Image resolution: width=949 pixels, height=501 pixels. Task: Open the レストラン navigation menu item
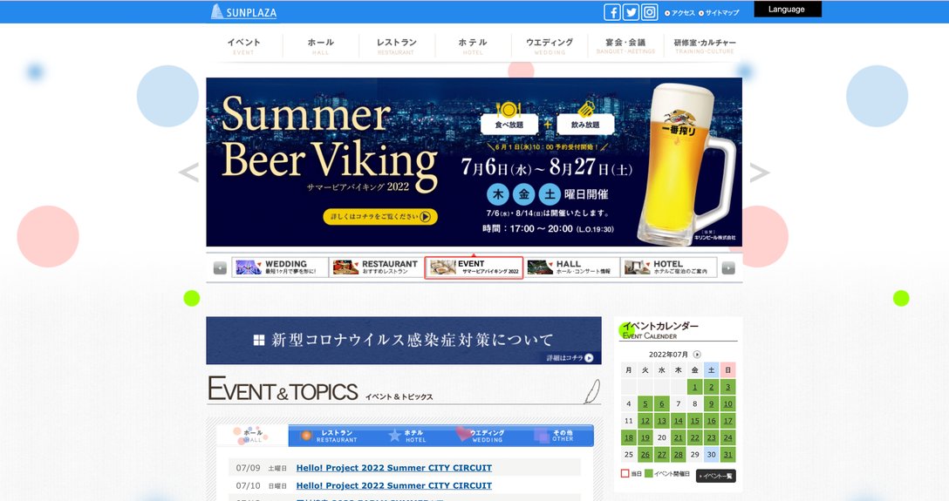pyautogui.click(x=396, y=45)
